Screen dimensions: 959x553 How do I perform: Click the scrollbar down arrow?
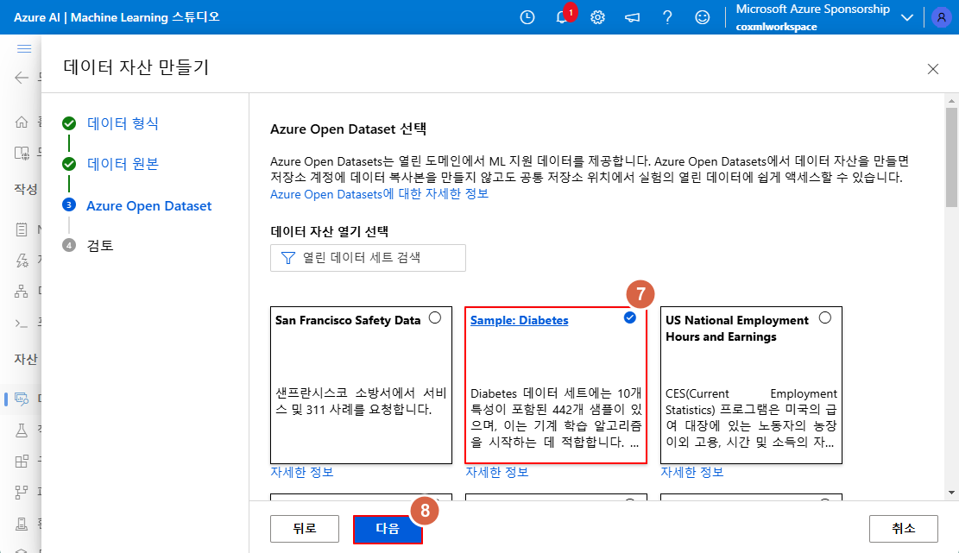[x=951, y=493]
